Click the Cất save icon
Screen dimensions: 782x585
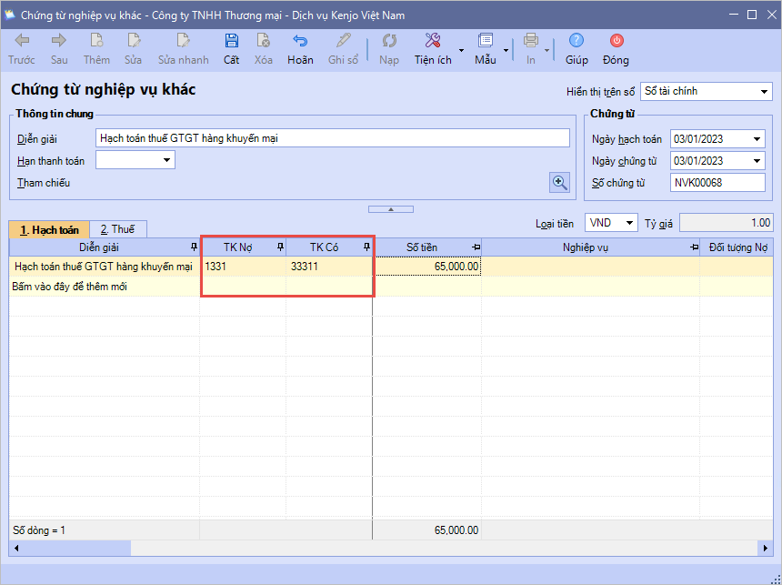[x=232, y=41]
